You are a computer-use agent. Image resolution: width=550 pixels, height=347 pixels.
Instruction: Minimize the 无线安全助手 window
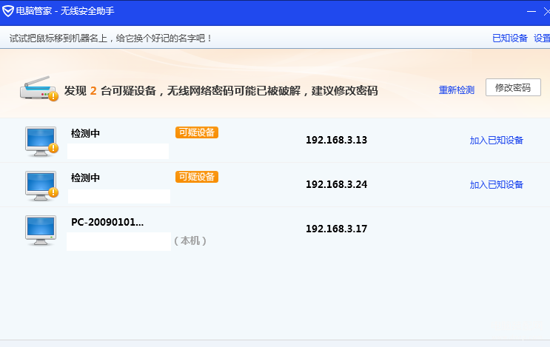pyautogui.click(x=531, y=12)
